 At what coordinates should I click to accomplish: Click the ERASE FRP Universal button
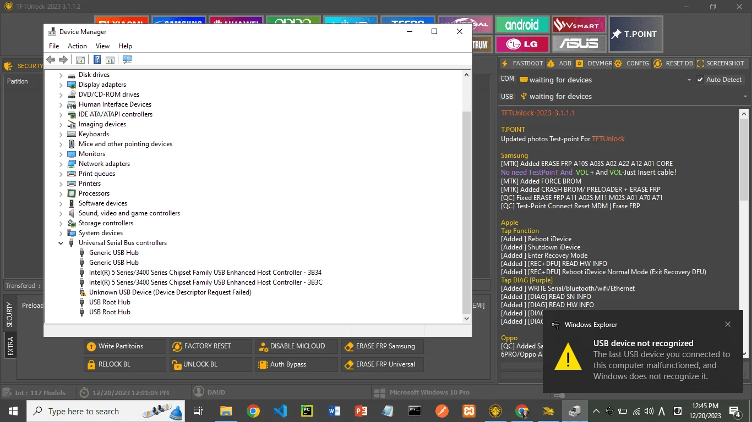383,364
